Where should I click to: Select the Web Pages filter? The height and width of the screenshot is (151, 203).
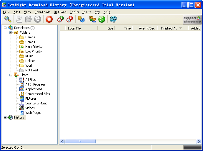click(33, 113)
